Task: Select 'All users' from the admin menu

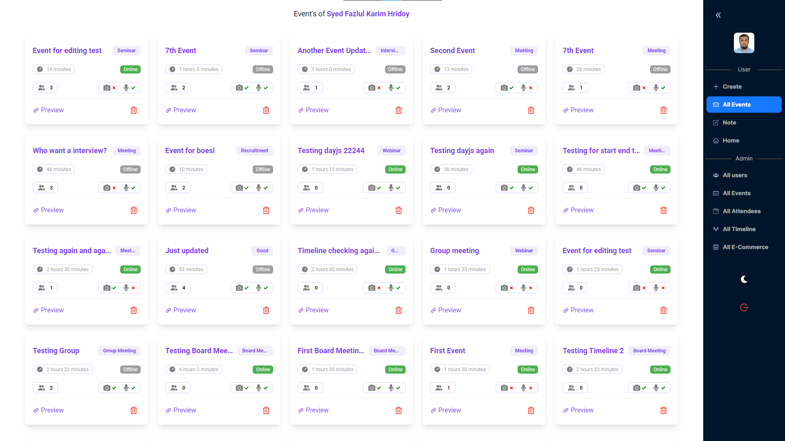Action: coord(735,175)
